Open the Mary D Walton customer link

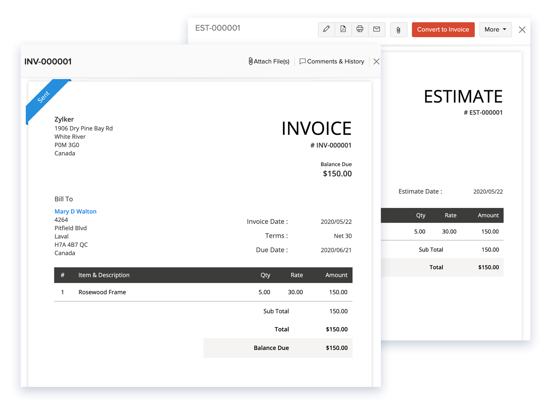click(75, 211)
